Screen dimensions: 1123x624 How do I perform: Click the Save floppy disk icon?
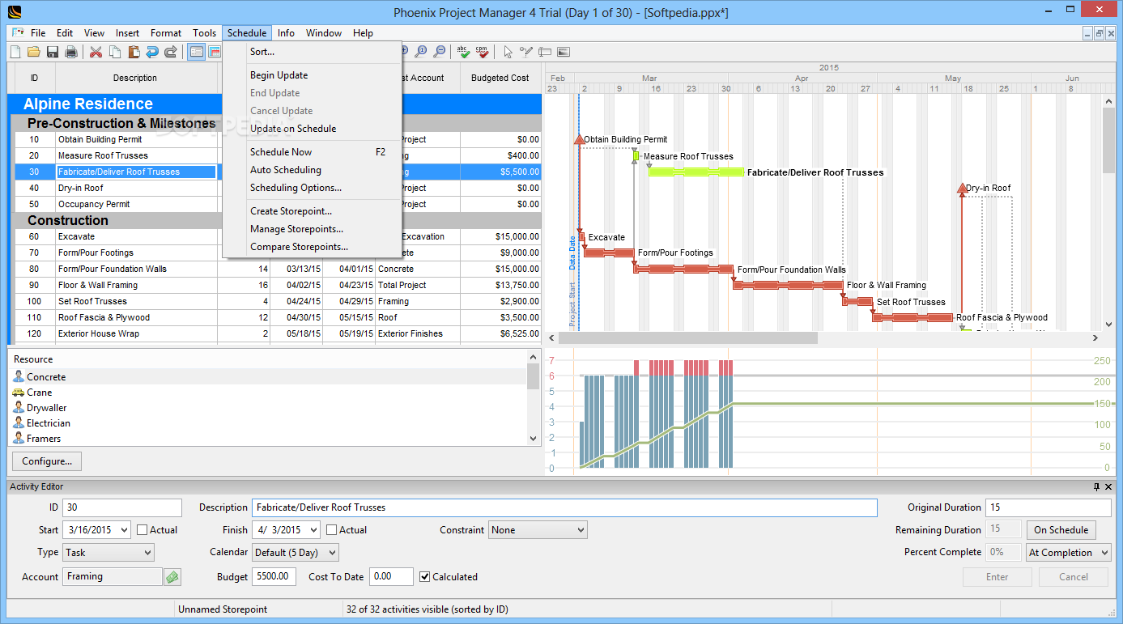point(53,52)
